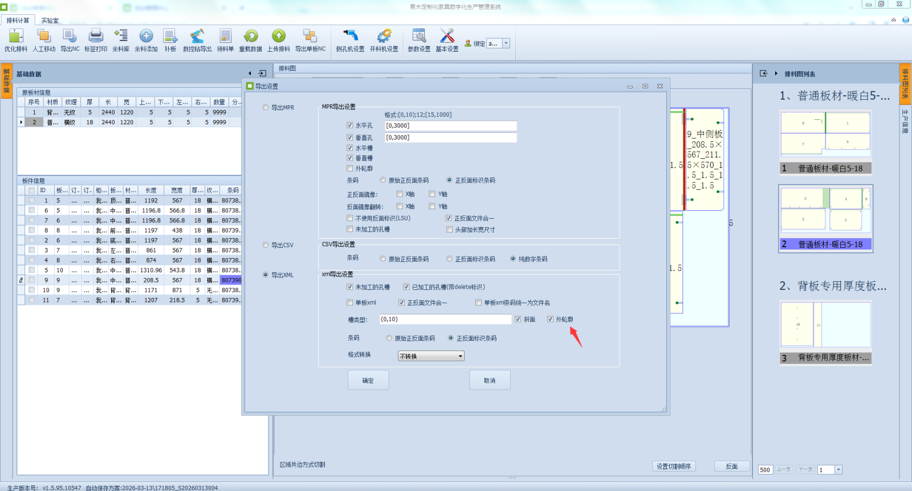The width and height of the screenshot is (912, 491).
Task: Open 基本设置 tools icon
Action: (447, 37)
